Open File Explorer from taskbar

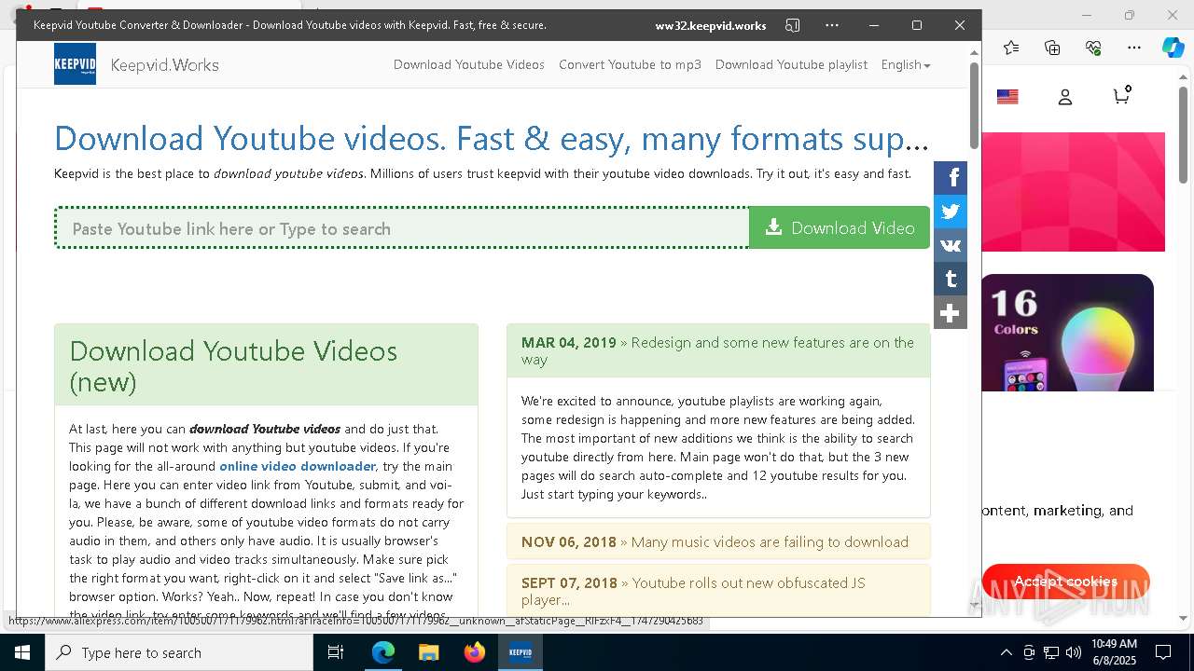429,652
